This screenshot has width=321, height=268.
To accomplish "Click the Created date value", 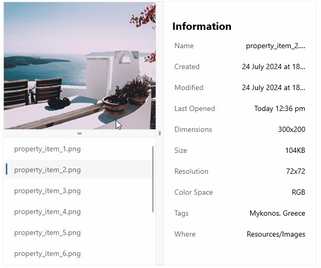I will [273, 67].
